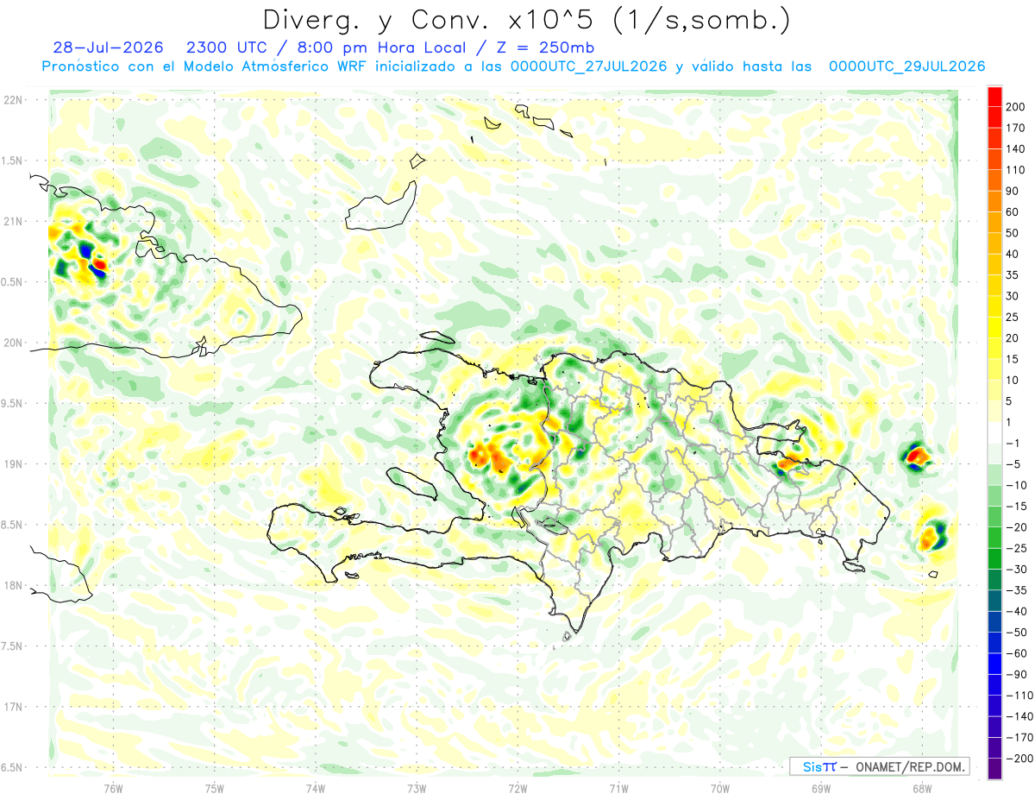The image size is (1035, 800).
Task: Click the 9.5N latitude label
Action: [13, 403]
